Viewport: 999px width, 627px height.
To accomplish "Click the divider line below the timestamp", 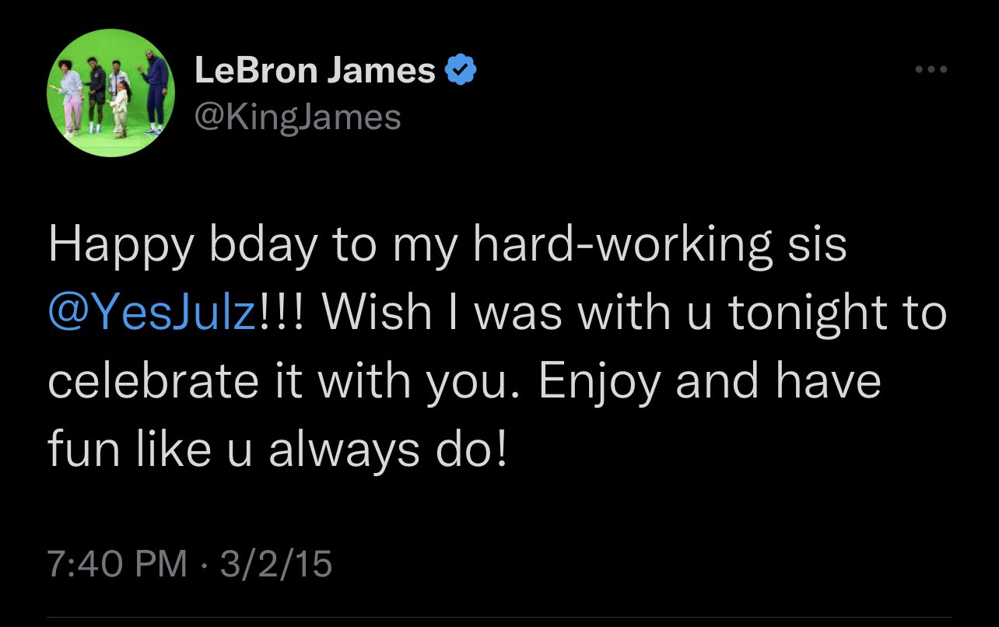I will (x=499, y=616).
